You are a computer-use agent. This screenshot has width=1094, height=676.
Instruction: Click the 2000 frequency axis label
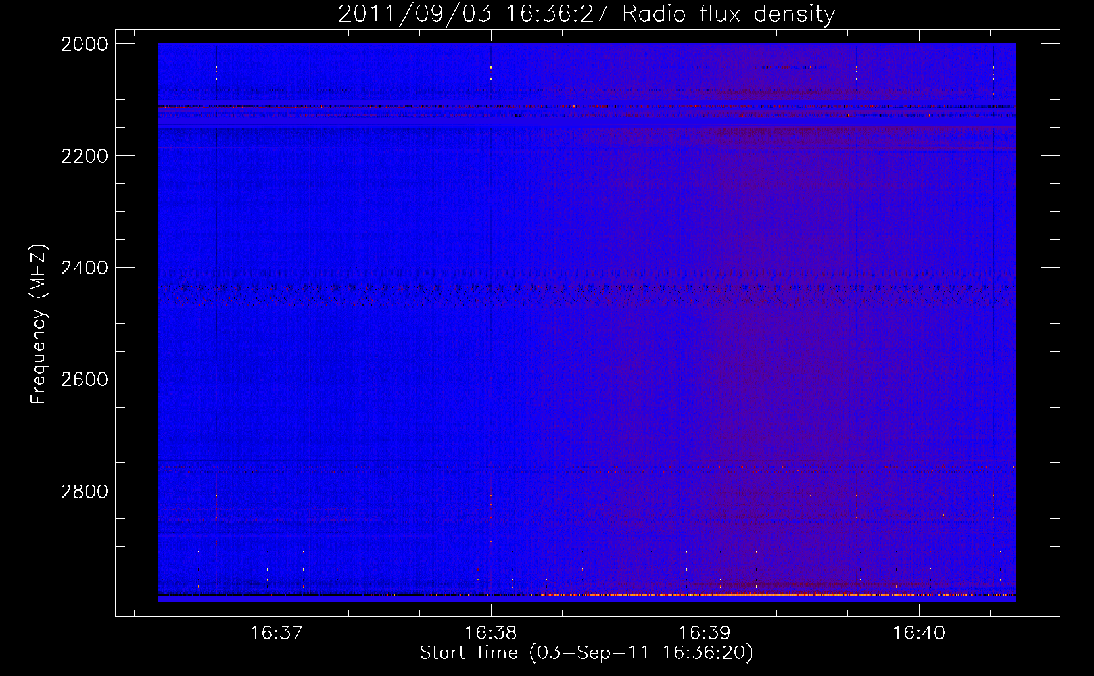85,44
